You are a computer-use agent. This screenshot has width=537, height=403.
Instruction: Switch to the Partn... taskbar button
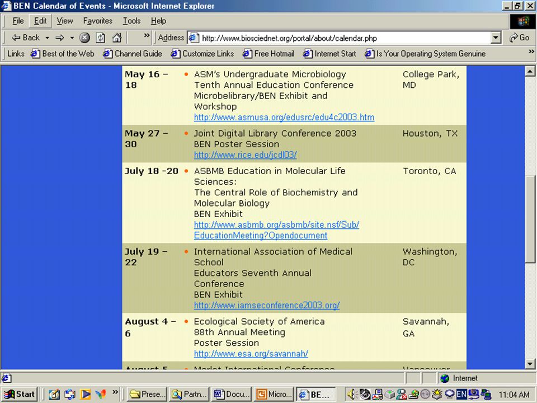pyautogui.click(x=190, y=395)
